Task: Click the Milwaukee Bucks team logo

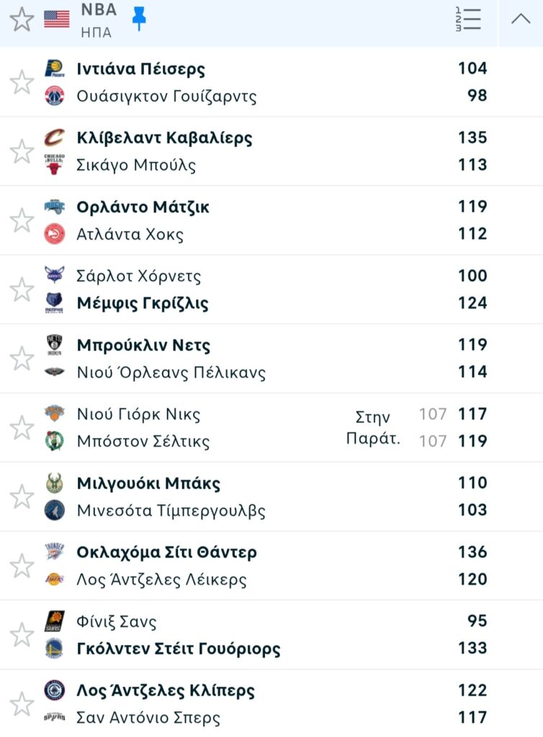Action: click(x=54, y=483)
